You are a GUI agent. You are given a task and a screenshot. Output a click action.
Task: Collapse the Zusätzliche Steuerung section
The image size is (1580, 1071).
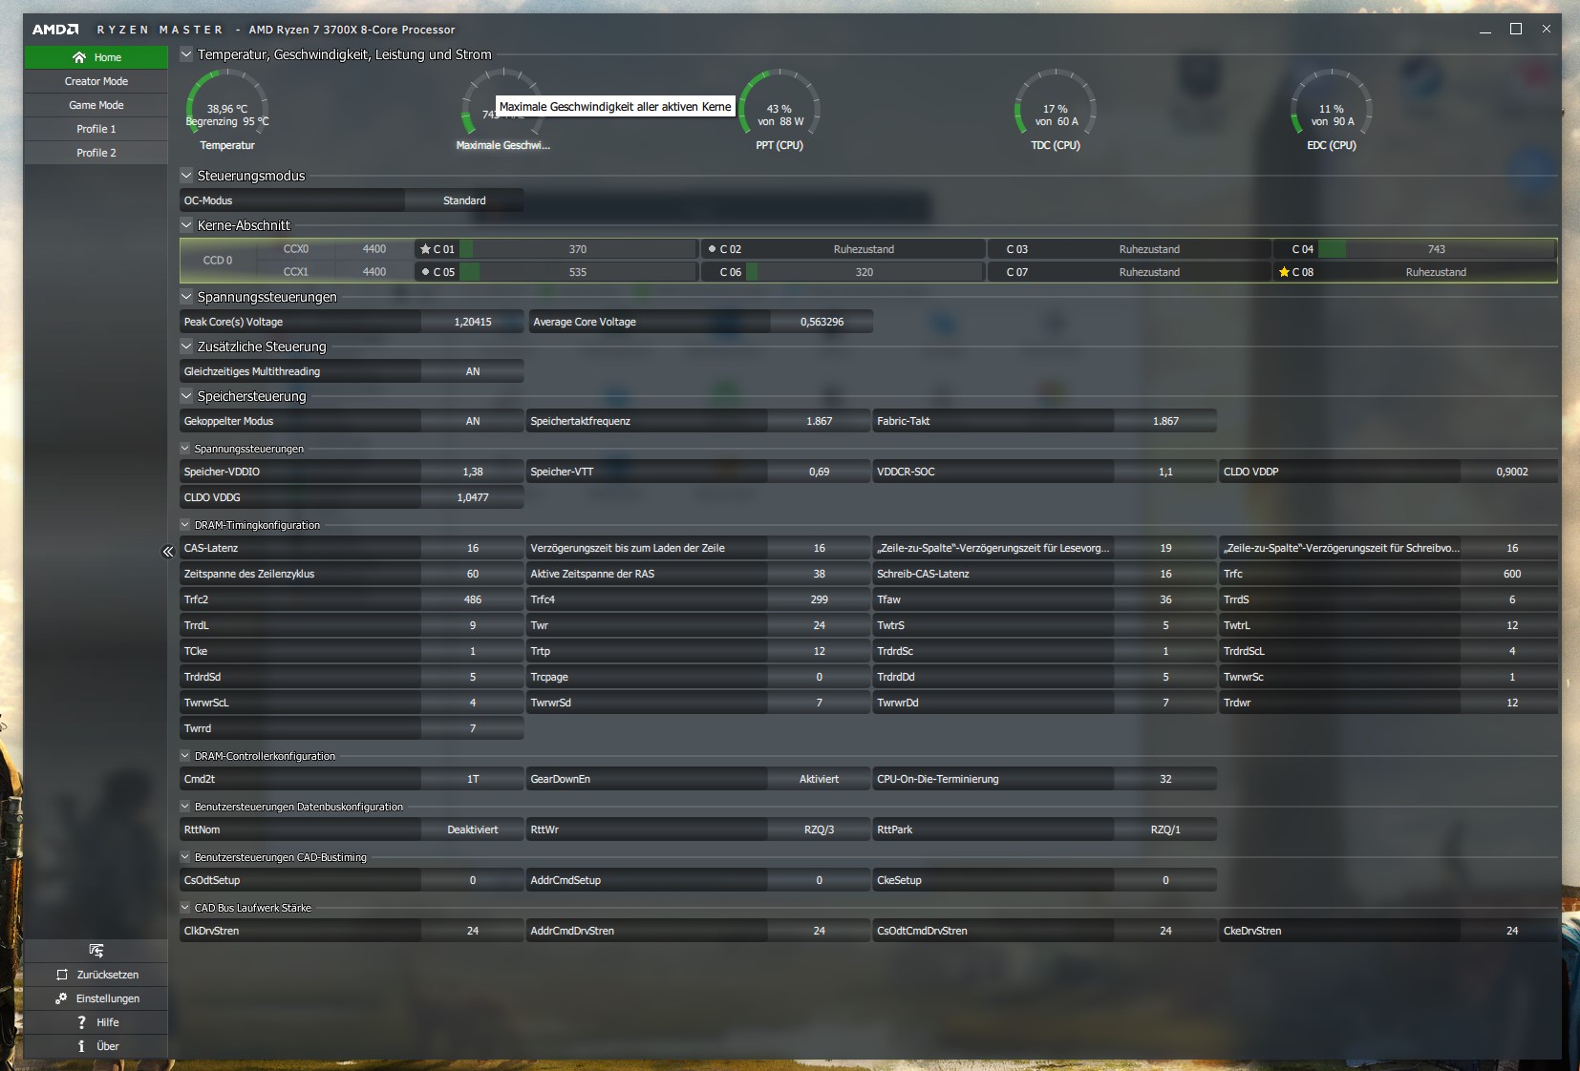[186, 346]
